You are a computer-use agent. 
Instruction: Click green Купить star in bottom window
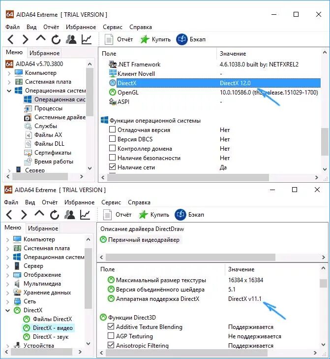143,215
